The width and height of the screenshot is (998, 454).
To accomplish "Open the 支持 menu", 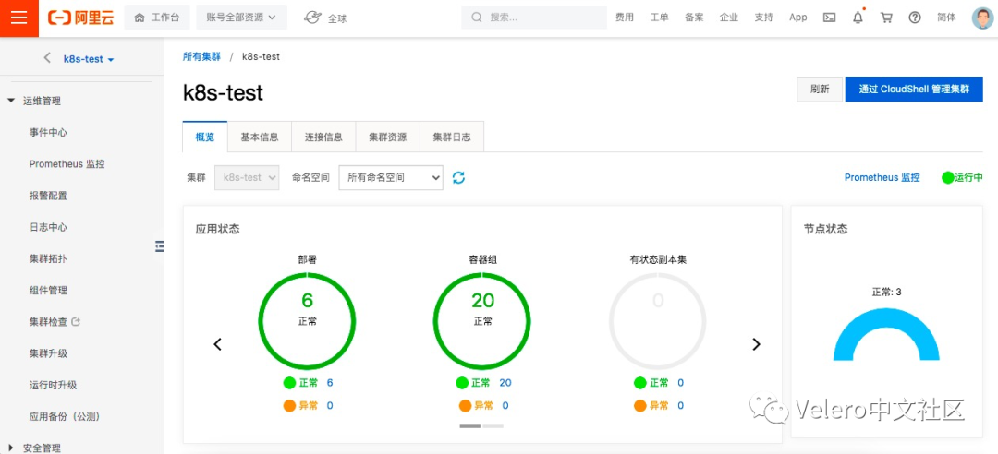I will pos(764,18).
